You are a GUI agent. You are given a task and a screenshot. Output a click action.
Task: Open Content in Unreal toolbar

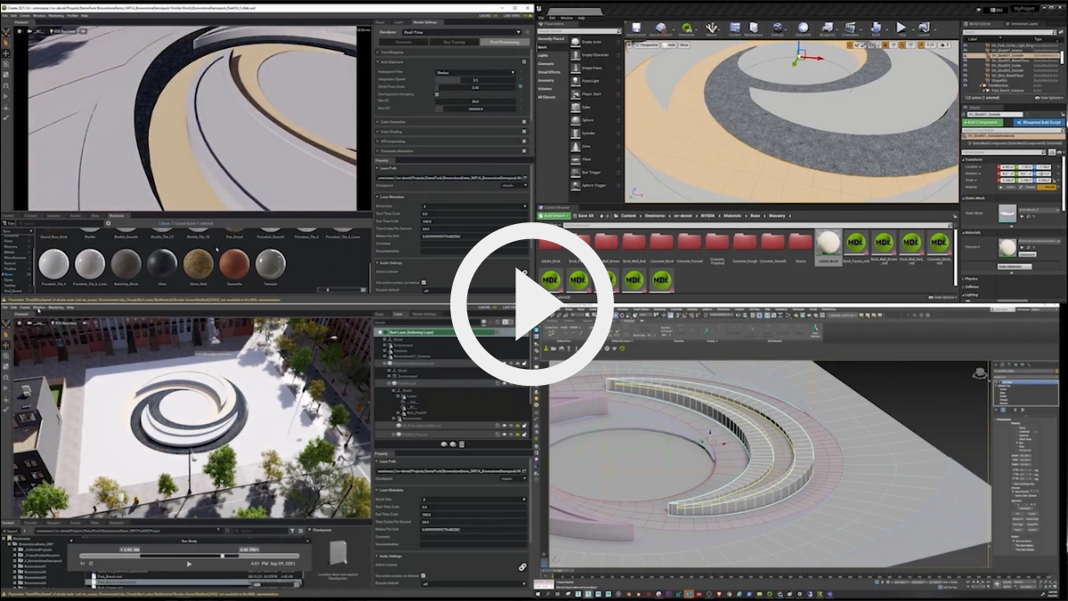(x=735, y=29)
